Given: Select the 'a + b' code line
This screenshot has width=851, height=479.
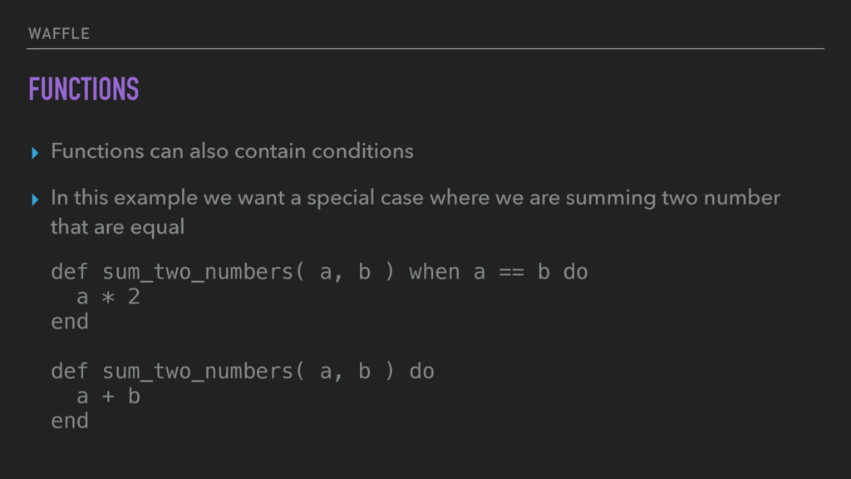Looking at the screenshot, I should pos(108,397).
